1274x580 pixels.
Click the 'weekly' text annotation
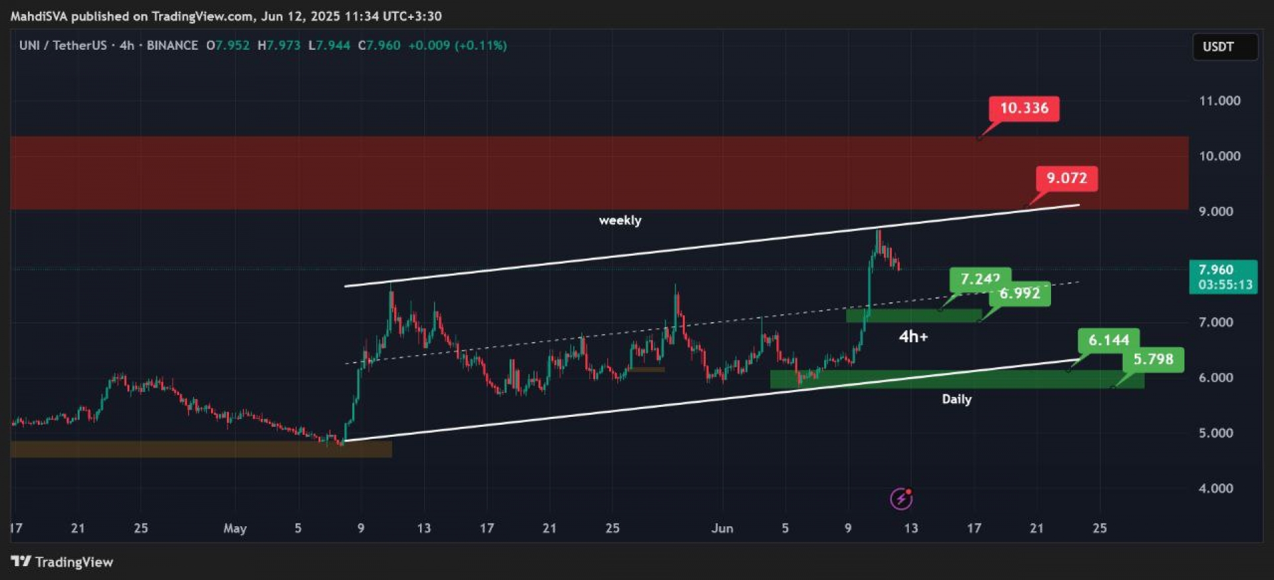tap(620, 220)
